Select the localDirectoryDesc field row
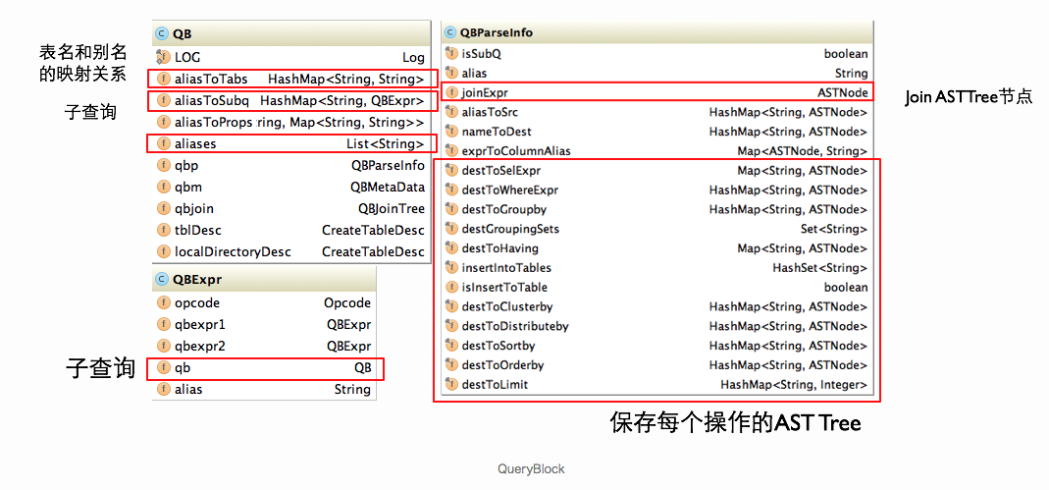The width and height of the screenshot is (1049, 490). (x=290, y=251)
